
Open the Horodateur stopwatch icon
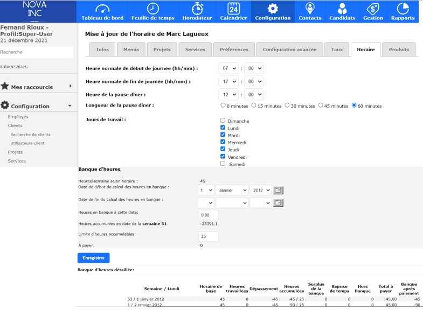(197, 9)
